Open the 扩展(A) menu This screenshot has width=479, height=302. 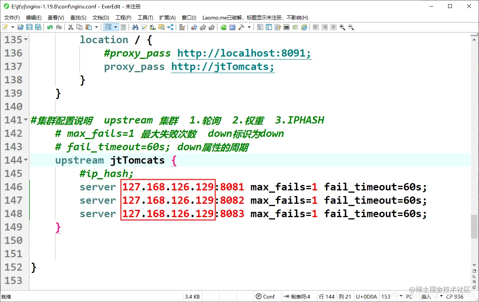point(167,18)
